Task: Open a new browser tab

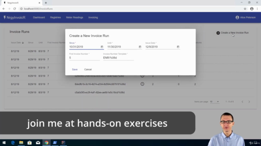Action: (46, 3)
